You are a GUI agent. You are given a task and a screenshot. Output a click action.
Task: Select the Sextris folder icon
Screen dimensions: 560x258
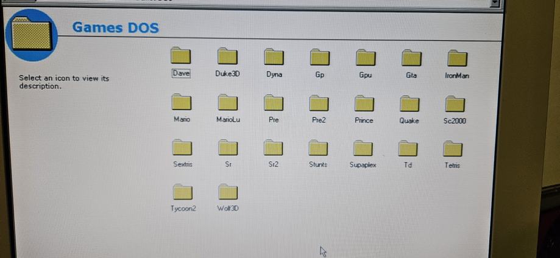[182, 147]
